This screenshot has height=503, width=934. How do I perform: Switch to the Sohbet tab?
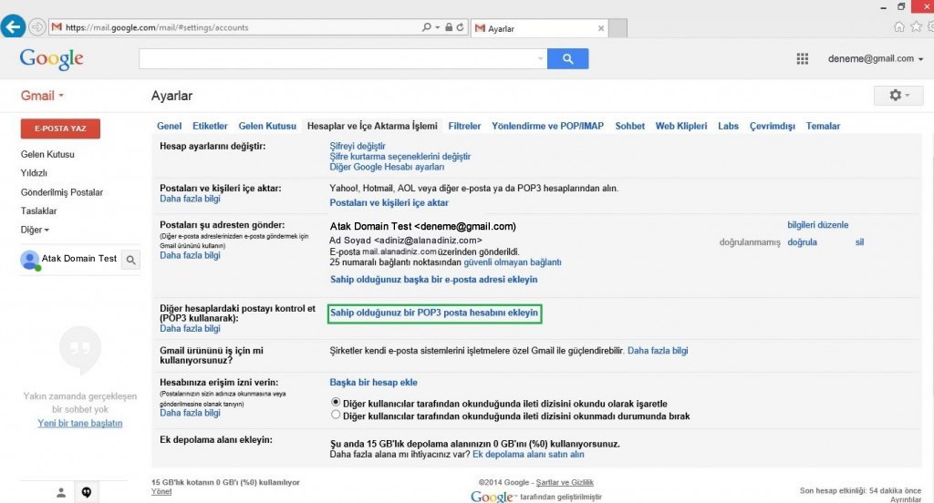click(629, 126)
